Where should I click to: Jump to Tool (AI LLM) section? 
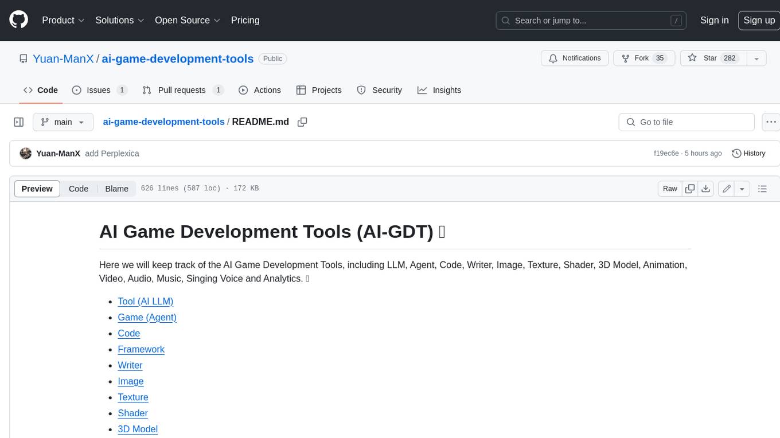pyautogui.click(x=146, y=301)
